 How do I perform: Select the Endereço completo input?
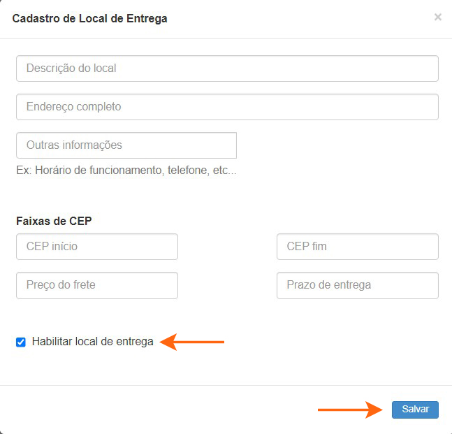tap(227, 107)
